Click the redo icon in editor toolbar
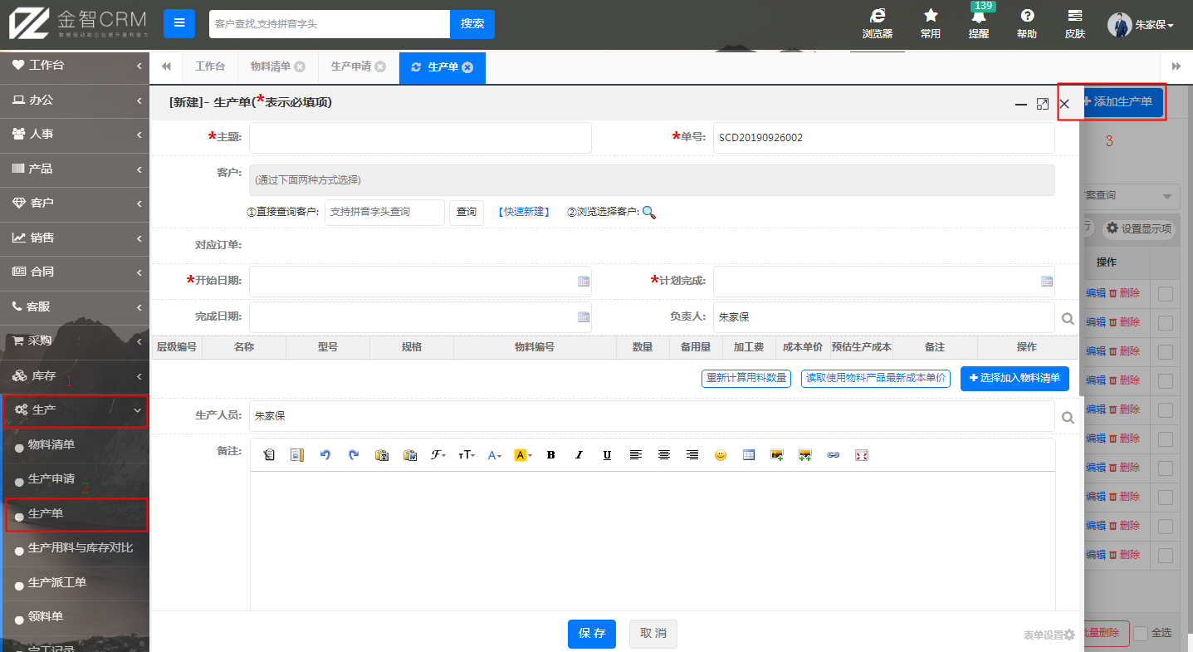The width and height of the screenshot is (1193, 652). (x=354, y=455)
